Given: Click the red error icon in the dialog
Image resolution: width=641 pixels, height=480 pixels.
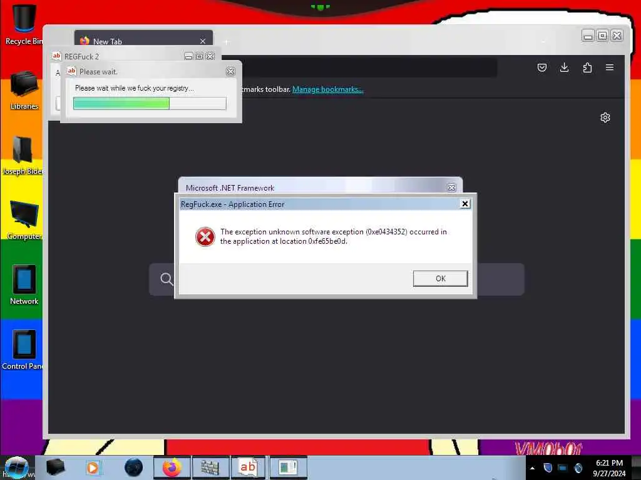Looking at the screenshot, I should (205, 237).
